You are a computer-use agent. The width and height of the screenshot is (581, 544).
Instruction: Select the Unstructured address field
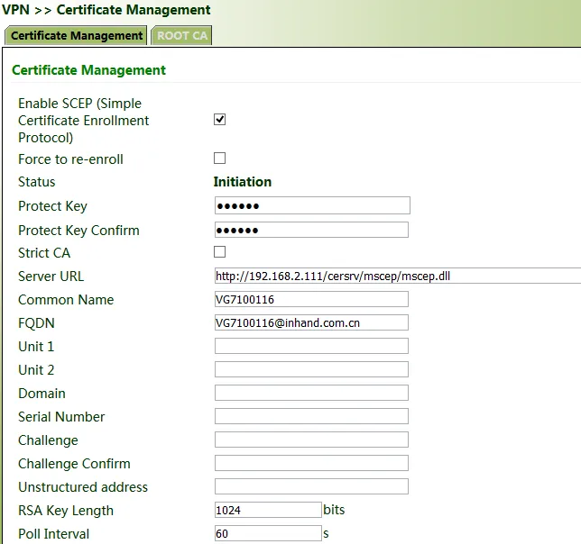click(x=311, y=486)
